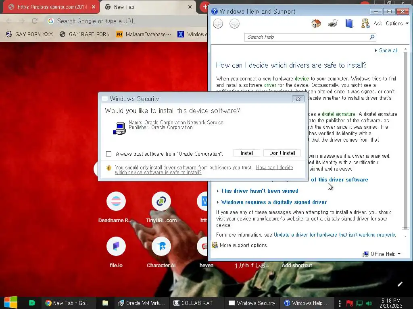
Task: Open the file.io shortcut icon
Action: point(116,247)
